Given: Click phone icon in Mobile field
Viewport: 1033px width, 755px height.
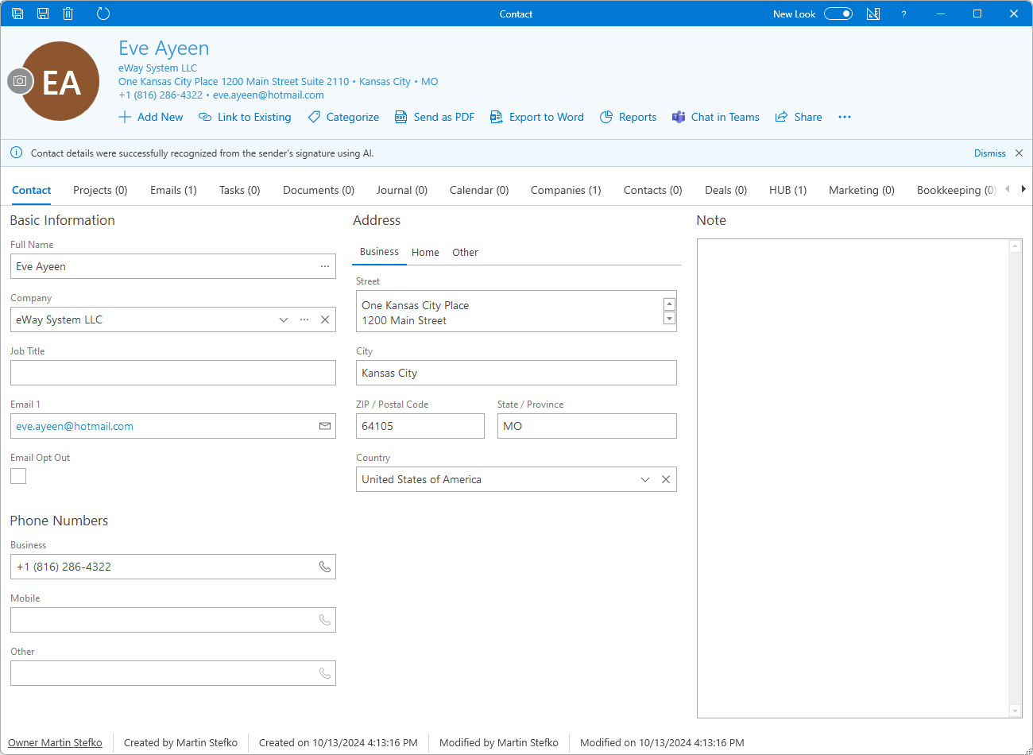Looking at the screenshot, I should pos(325,620).
